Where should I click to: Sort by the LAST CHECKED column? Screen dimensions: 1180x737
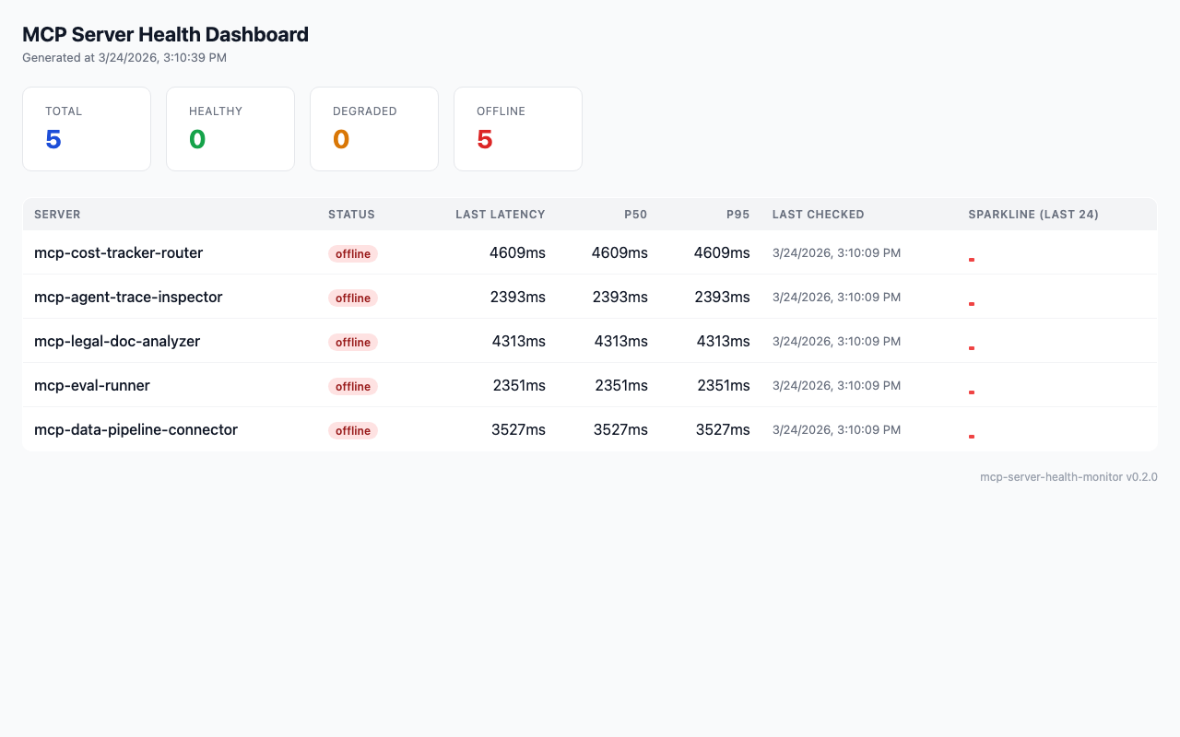click(818, 214)
